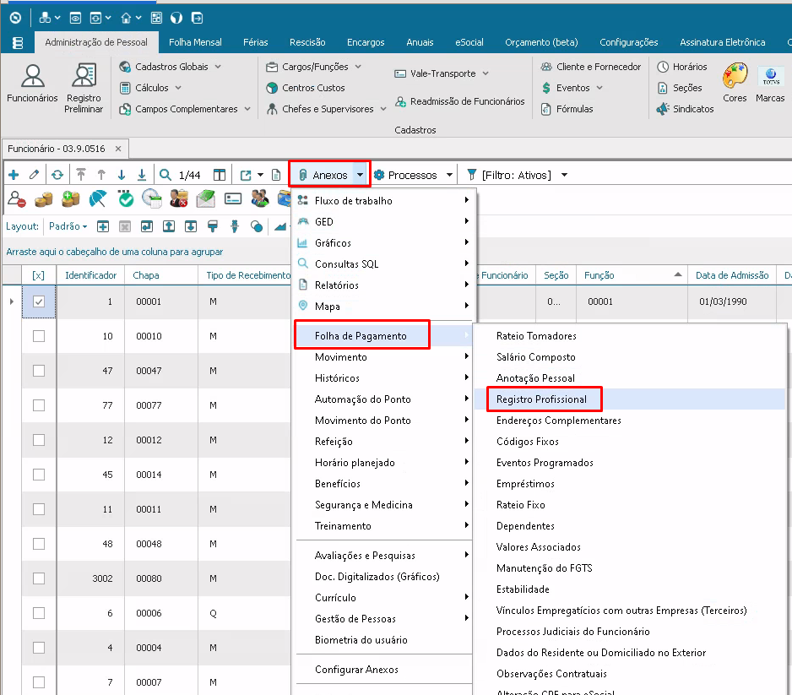The height and width of the screenshot is (695, 792).
Task: Check the checkbox for Chapa 00010
Action: pyautogui.click(x=39, y=336)
